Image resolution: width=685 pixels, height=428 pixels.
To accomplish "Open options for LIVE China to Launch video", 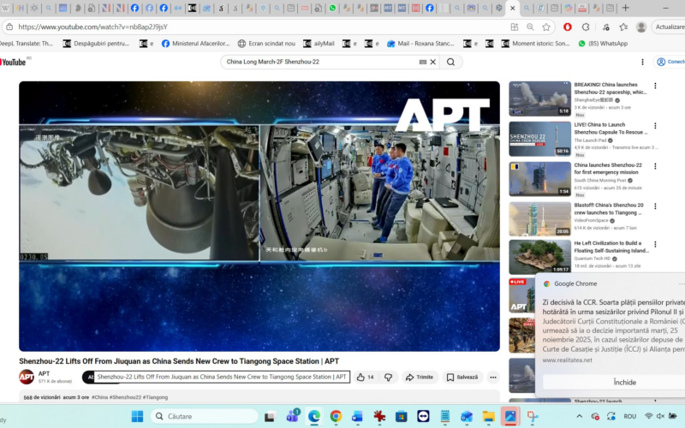I will [655, 126].
